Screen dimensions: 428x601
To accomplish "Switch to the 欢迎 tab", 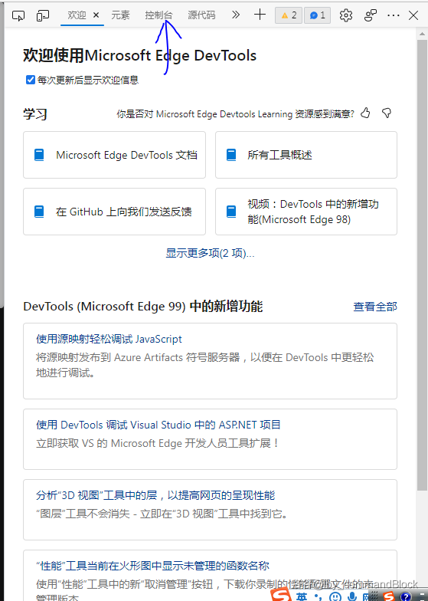I will [x=77, y=15].
